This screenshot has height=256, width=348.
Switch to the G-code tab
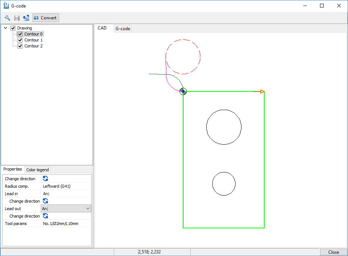[x=123, y=29]
